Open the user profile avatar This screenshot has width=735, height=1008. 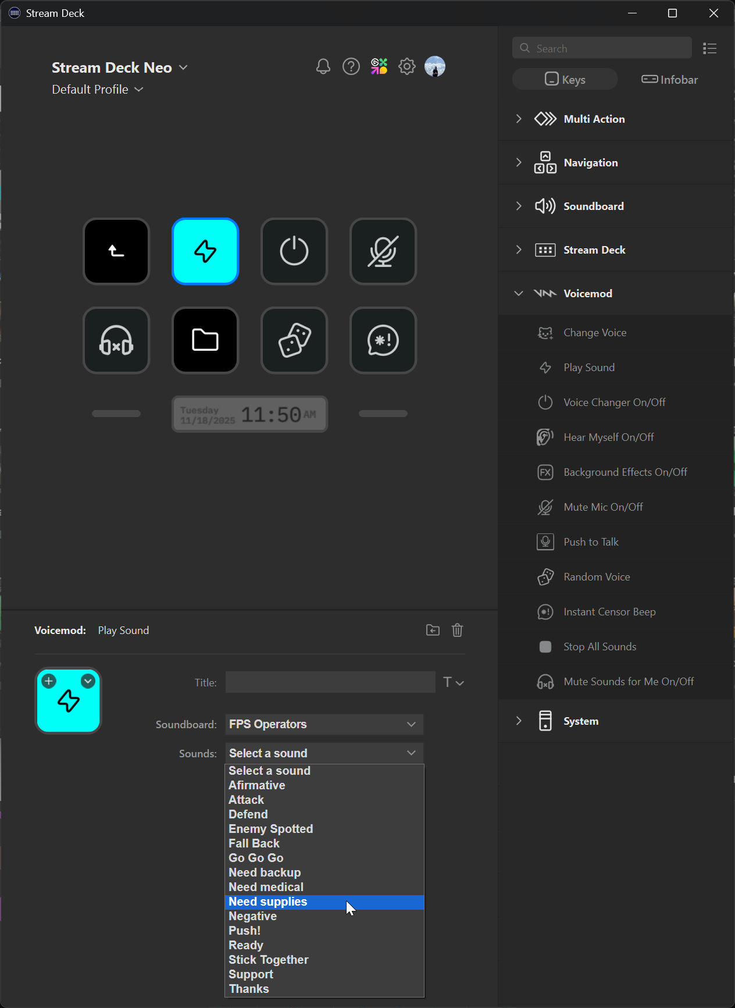(x=435, y=67)
